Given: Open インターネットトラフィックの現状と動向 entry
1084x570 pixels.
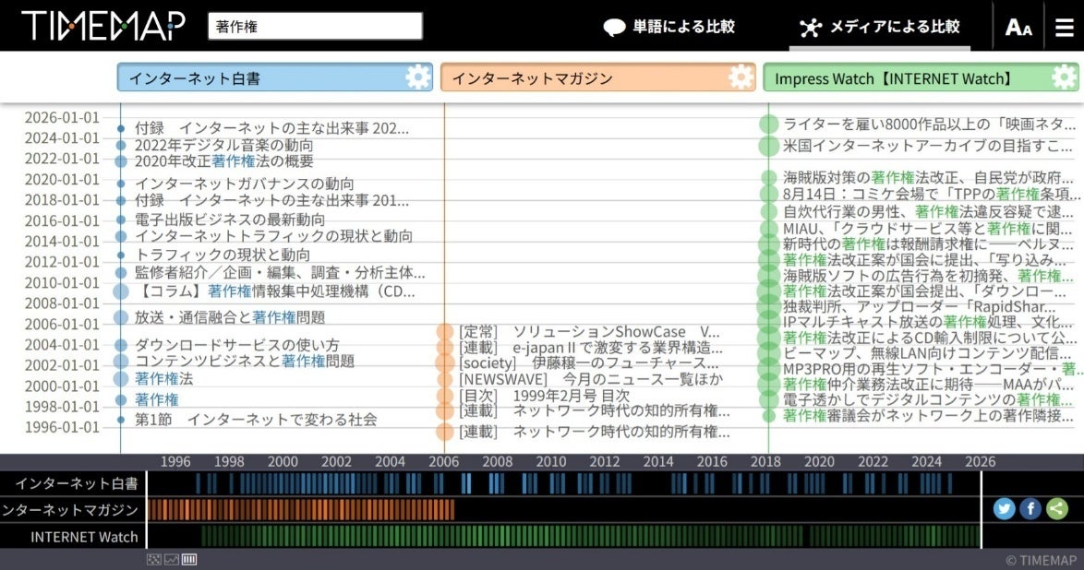Looking at the screenshot, I should click(273, 236).
